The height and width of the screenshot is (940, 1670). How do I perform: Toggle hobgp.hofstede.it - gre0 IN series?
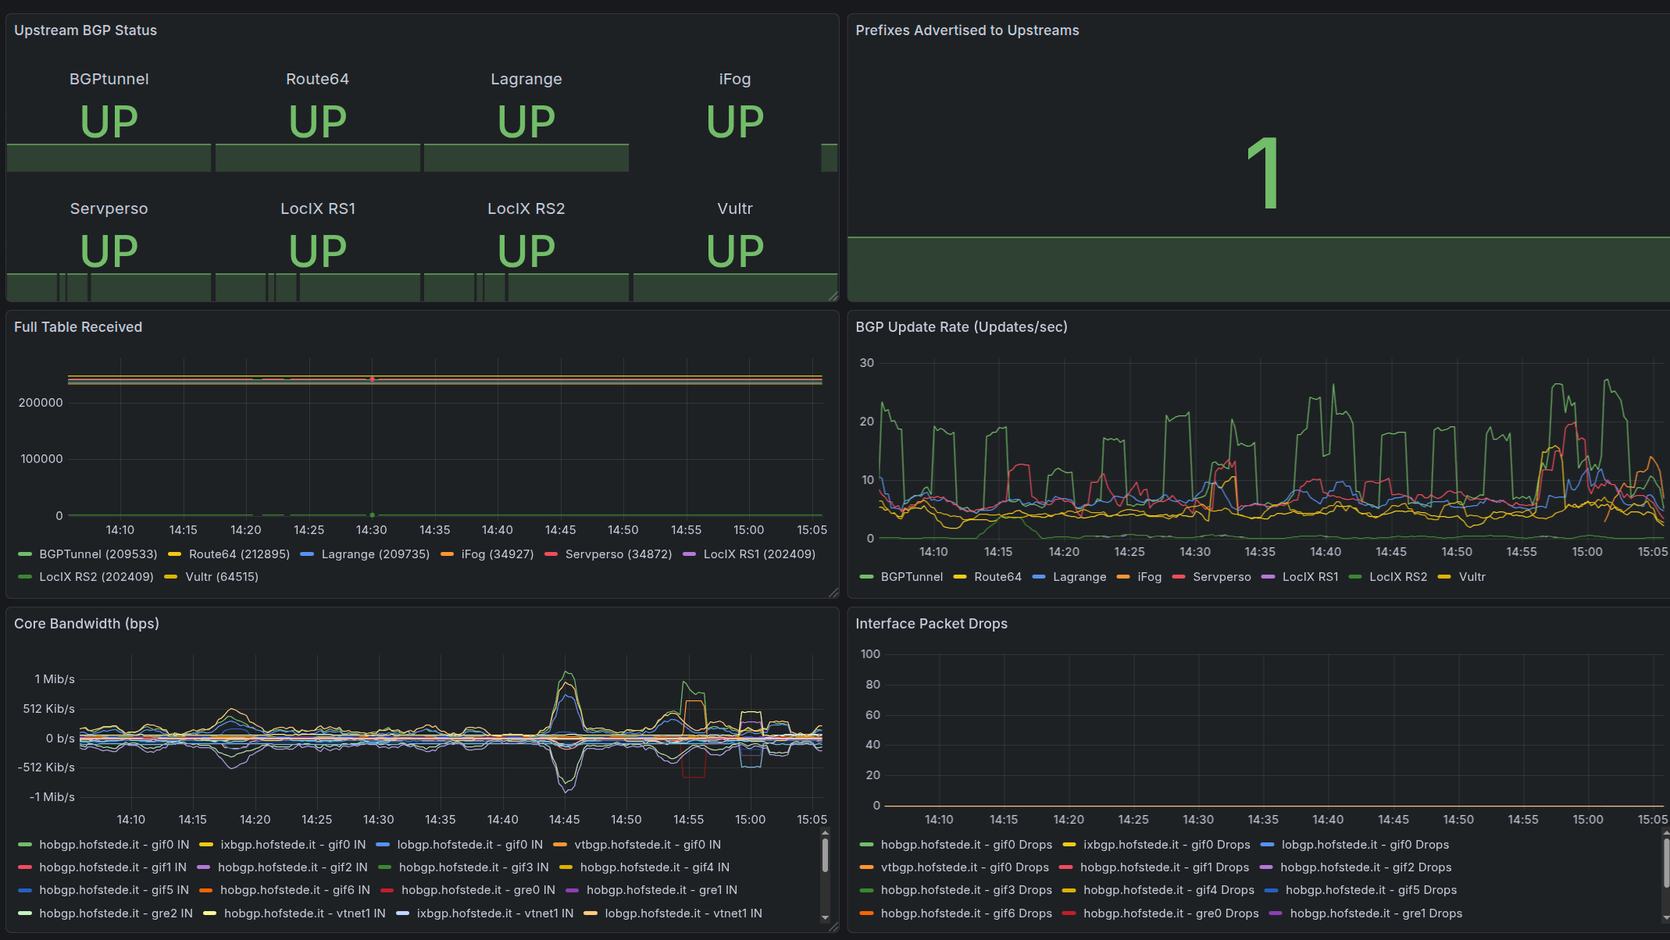point(477,890)
